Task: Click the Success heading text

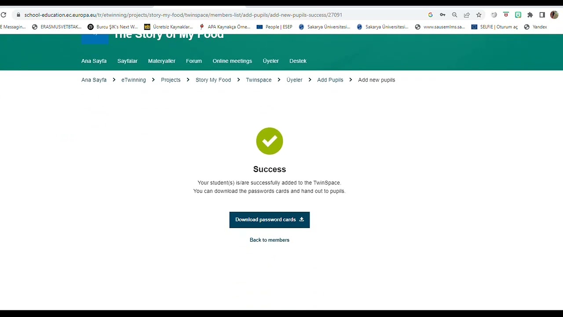Action: [x=270, y=169]
